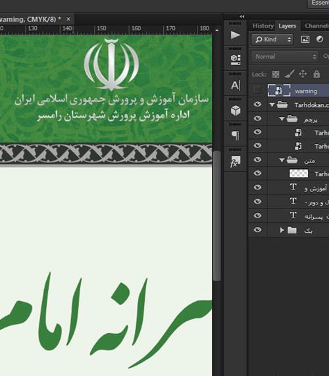Viewport: 329px width, 376px height.
Task: Click the warning layer smart object thumbnail
Action: [279, 91]
